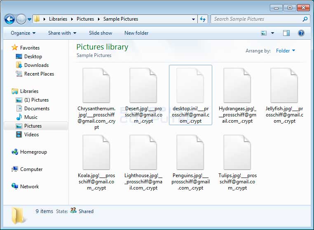The height and width of the screenshot is (230, 314).
Task: Go back using the Back arrow button
Action: (9, 19)
